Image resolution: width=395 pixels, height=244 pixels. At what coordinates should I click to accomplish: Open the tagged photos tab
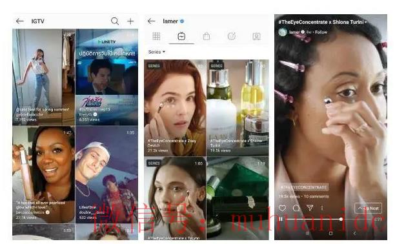pyautogui.click(x=256, y=37)
